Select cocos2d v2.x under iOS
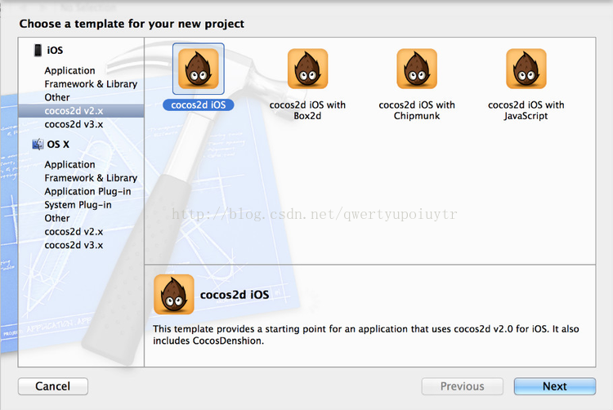The width and height of the screenshot is (613, 410). [x=81, y=111]
